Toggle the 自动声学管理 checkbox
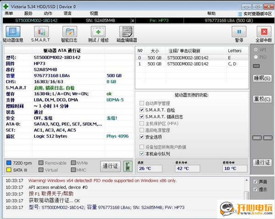Viewport: 275px width, 219px height. click(142, 103)
